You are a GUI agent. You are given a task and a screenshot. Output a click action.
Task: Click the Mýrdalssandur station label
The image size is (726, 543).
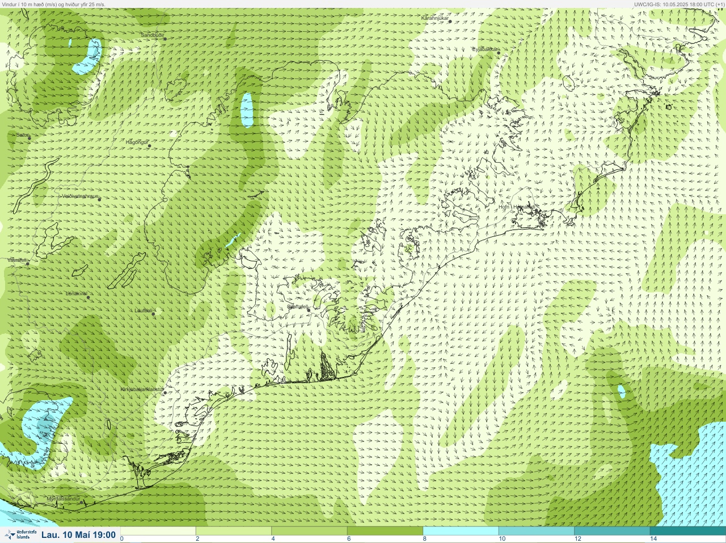64,499
